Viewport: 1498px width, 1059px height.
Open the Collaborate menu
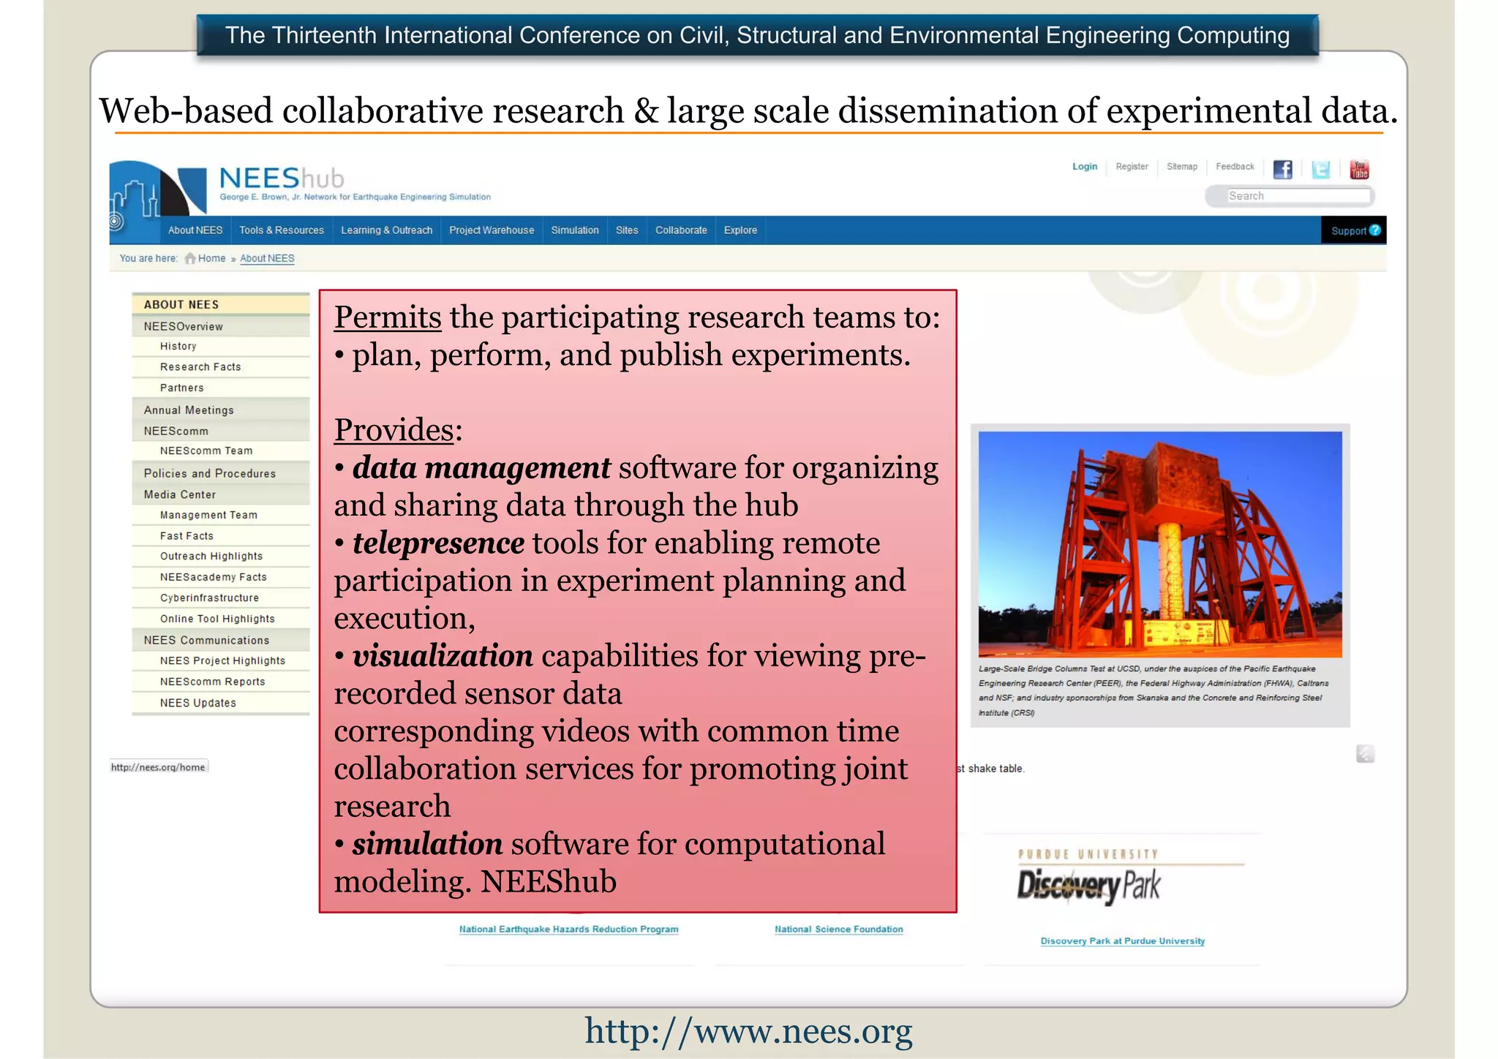tap(681, 230)
